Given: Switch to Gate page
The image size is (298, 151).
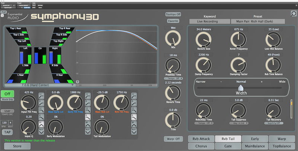Looking at the screenshot, I should pos(228,146).
